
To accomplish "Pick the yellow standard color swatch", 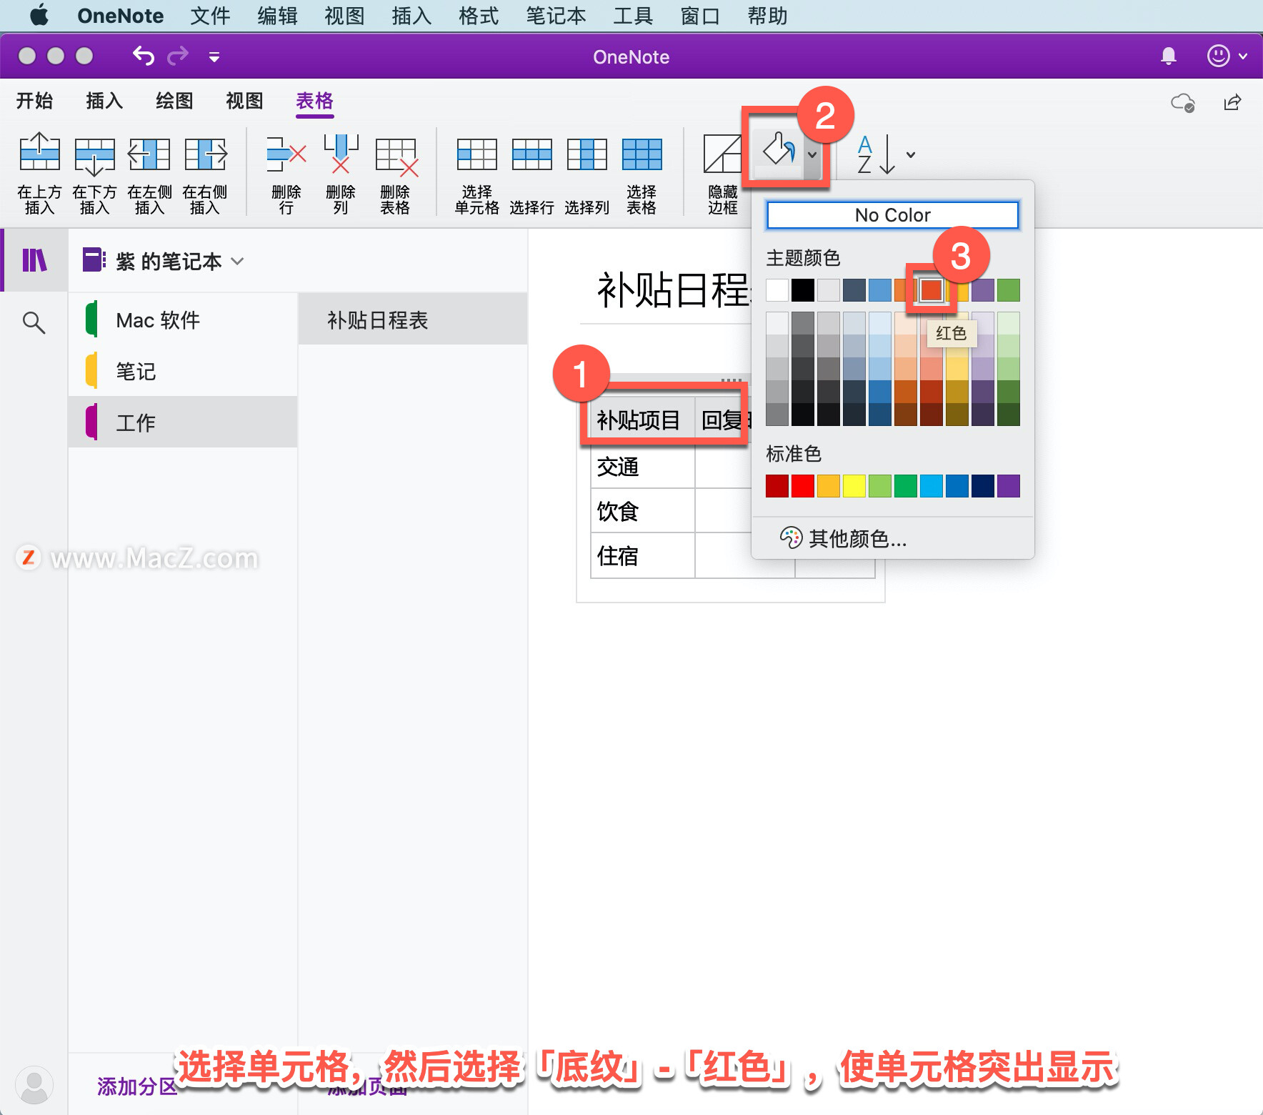I will (x=854, y=486).
